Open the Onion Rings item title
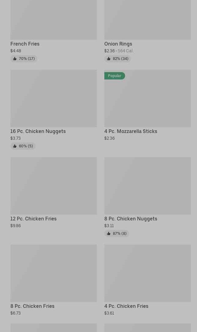Viewport: 197px width, 332px height. point(118,44)
